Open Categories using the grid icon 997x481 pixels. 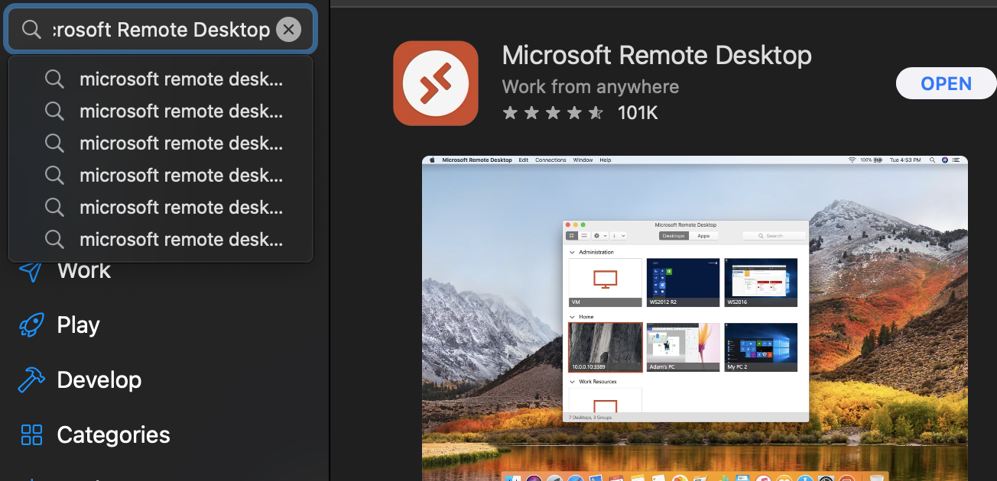[x=31, y=435]
